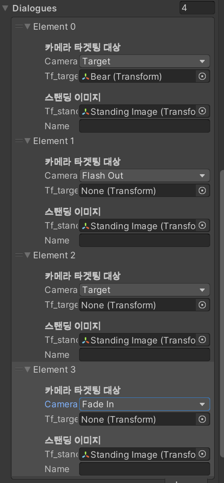Select the Bear (Transform) object field
This screenshot has width=224, height=483.
tap(137, 76)
